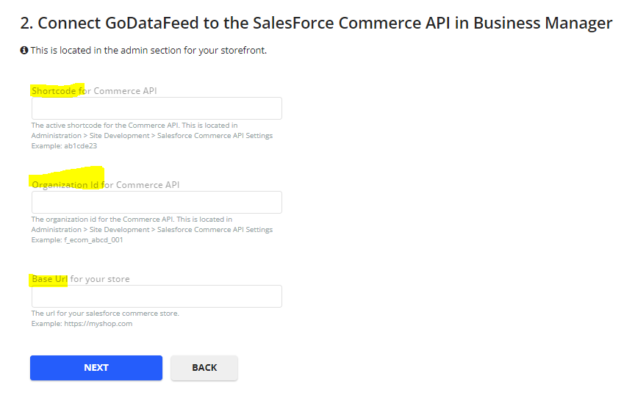Click the info icon beside the storefront note
The width and height of the screenshot is (635, 409).
[x=24, y=50]
